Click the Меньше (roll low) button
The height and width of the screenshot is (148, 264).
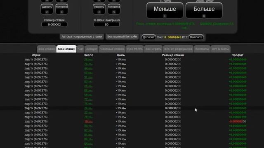click(x=165, y=10)
